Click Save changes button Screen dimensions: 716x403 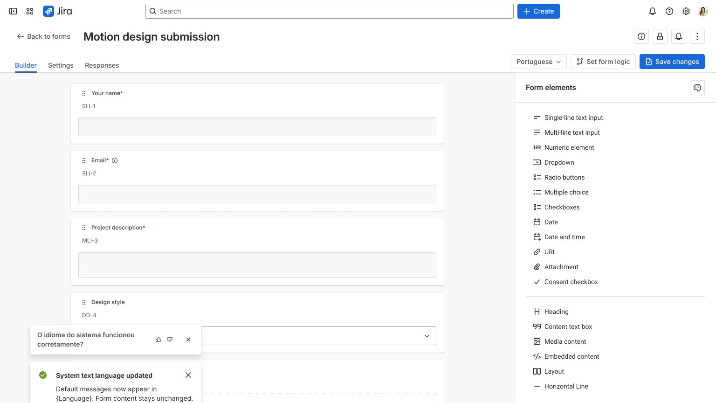pos(672,62)
